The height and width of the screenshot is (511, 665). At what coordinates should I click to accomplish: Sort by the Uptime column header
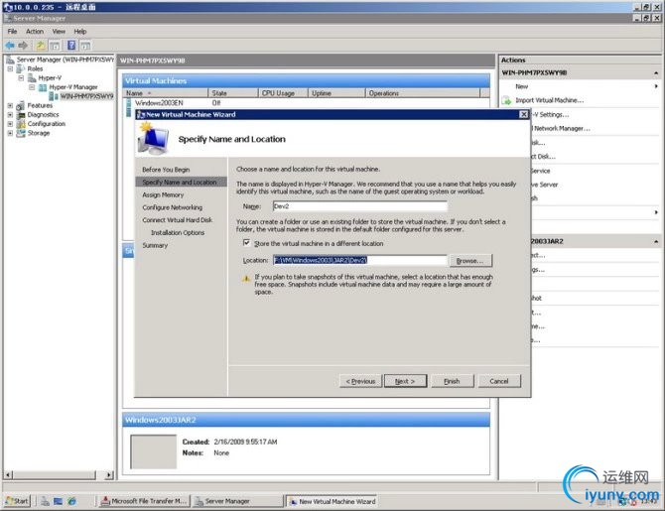(x=336, y=93)
